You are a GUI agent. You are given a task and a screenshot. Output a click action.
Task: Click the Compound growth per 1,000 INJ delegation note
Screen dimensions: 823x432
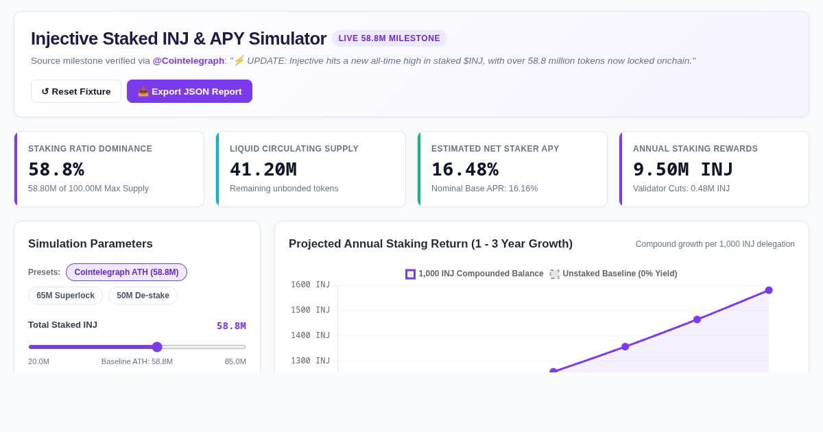point(715,244)
